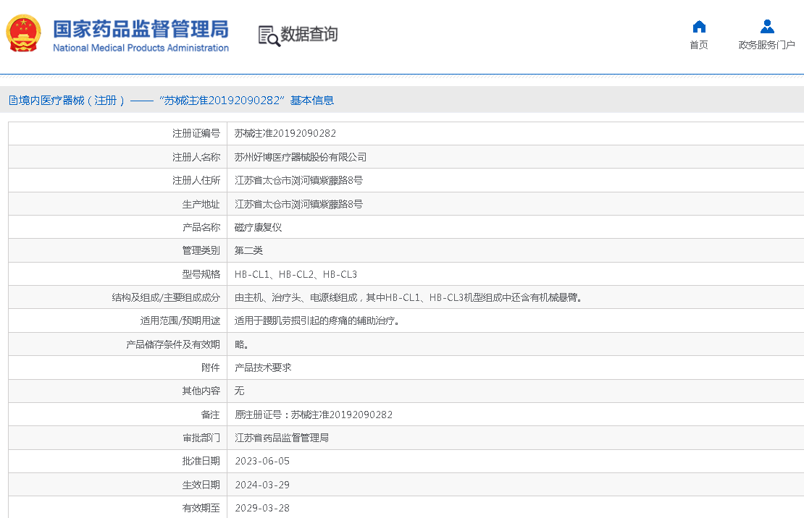Select the 境内医疗器械（注册）breadcrumb text
The width and height of the screenshot is (804, 518).
pyautogui.click(x=72, y=101)
